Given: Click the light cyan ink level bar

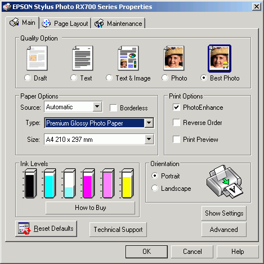Looking at the screenshot, I should pyautogui.click(x=69, y=184).
